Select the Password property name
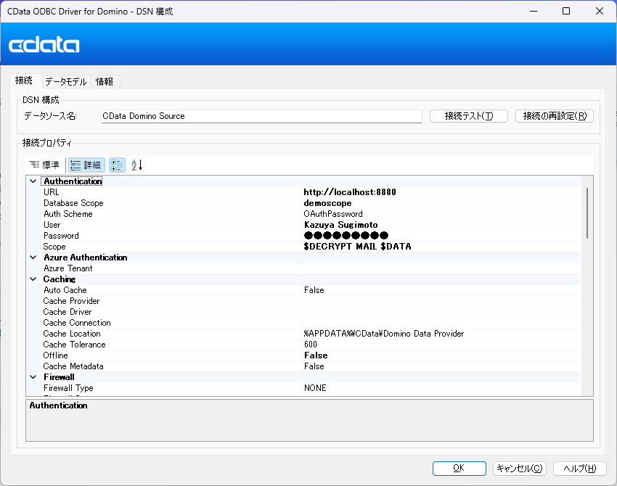617x486 pixels. [61, 236]
